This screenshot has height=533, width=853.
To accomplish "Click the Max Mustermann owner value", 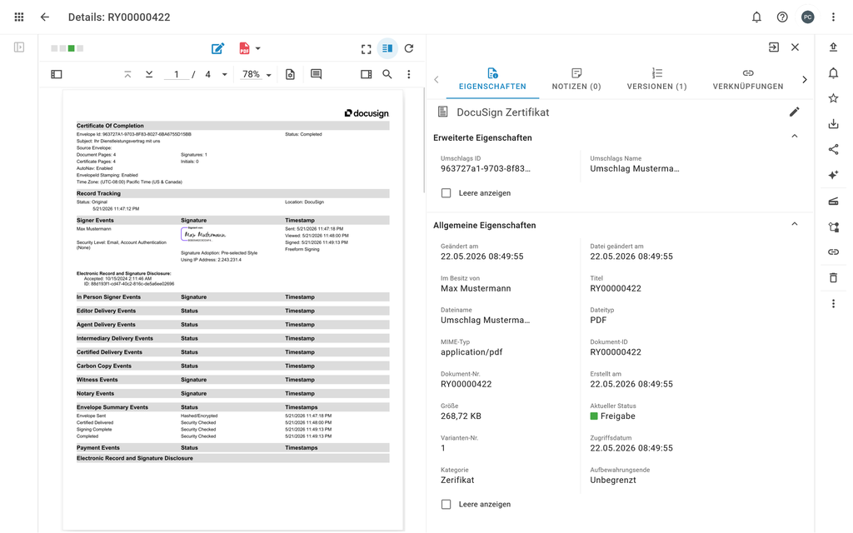I will [476, 288].
